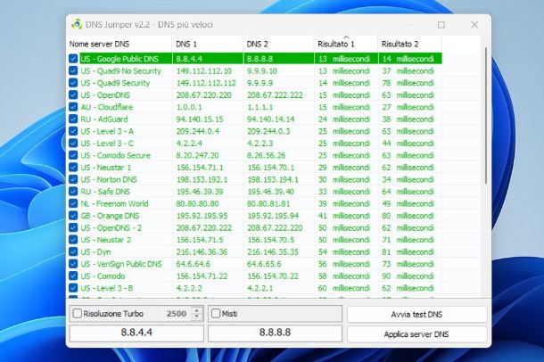Select the US - Neustar 2 row

point(254,240)
